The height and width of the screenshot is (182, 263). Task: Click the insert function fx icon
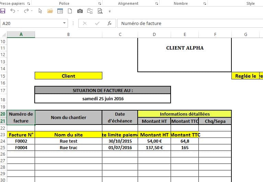(110, 23)
